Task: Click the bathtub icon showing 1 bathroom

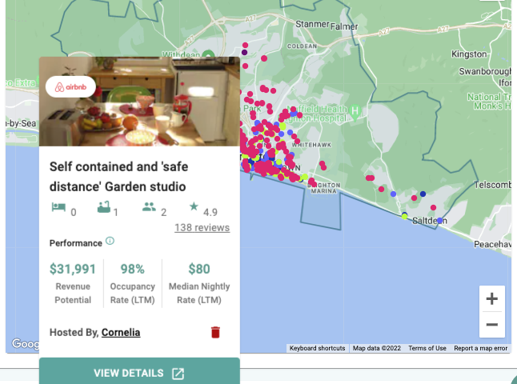Action: (104, 207)
